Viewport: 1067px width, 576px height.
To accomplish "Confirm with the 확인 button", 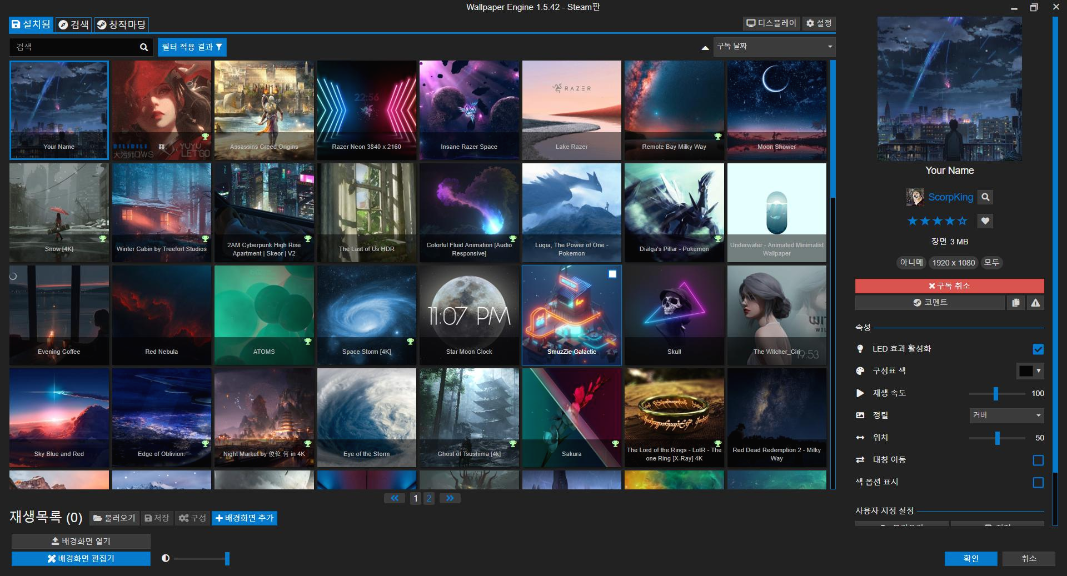I will click(x=971, y=558).
